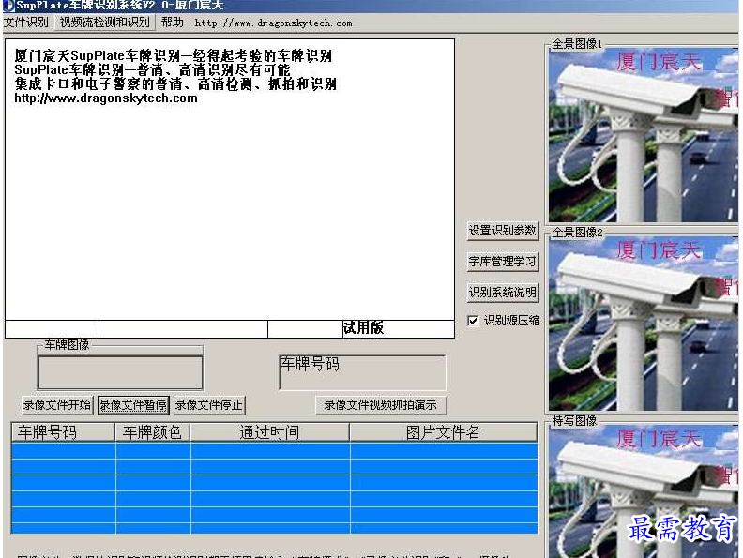Screen dimensions: 743x558
Task: Select the 车牌号码 table column header
Action: click(x=63, y=432)
